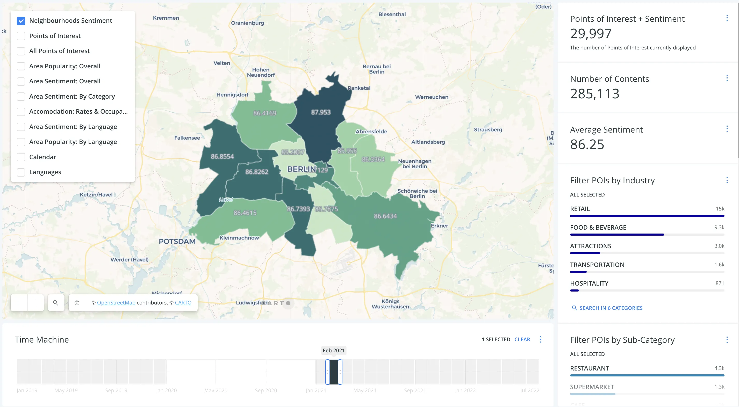
Task: Open Filter POIs by Industry options menu
Action: [x=727, y=180]
